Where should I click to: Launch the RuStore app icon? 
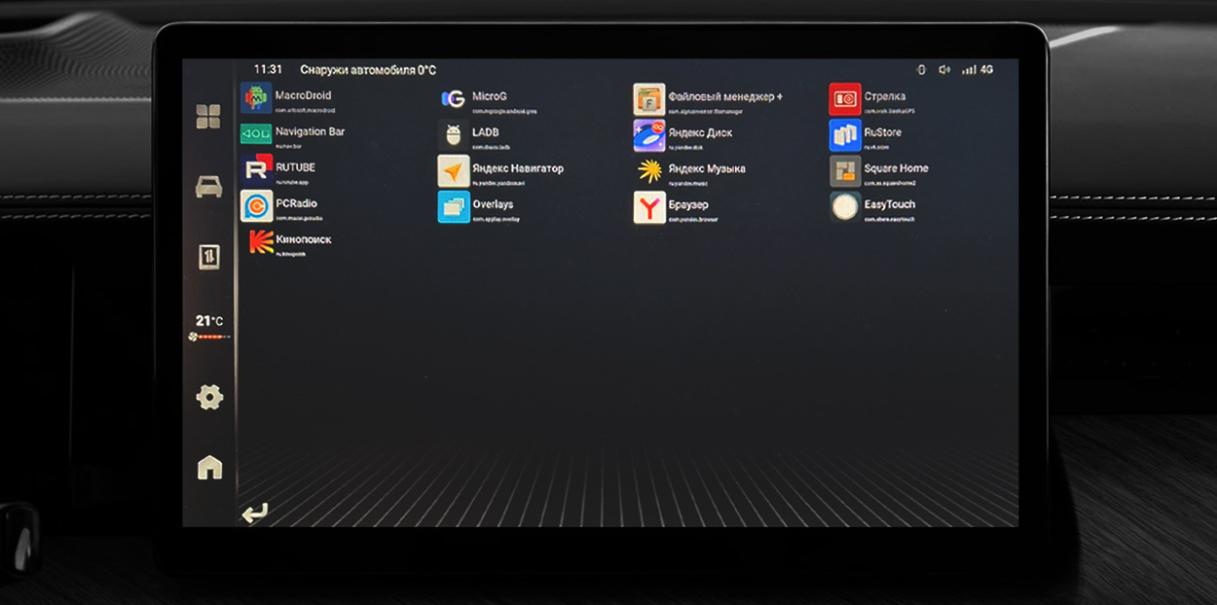845,135
